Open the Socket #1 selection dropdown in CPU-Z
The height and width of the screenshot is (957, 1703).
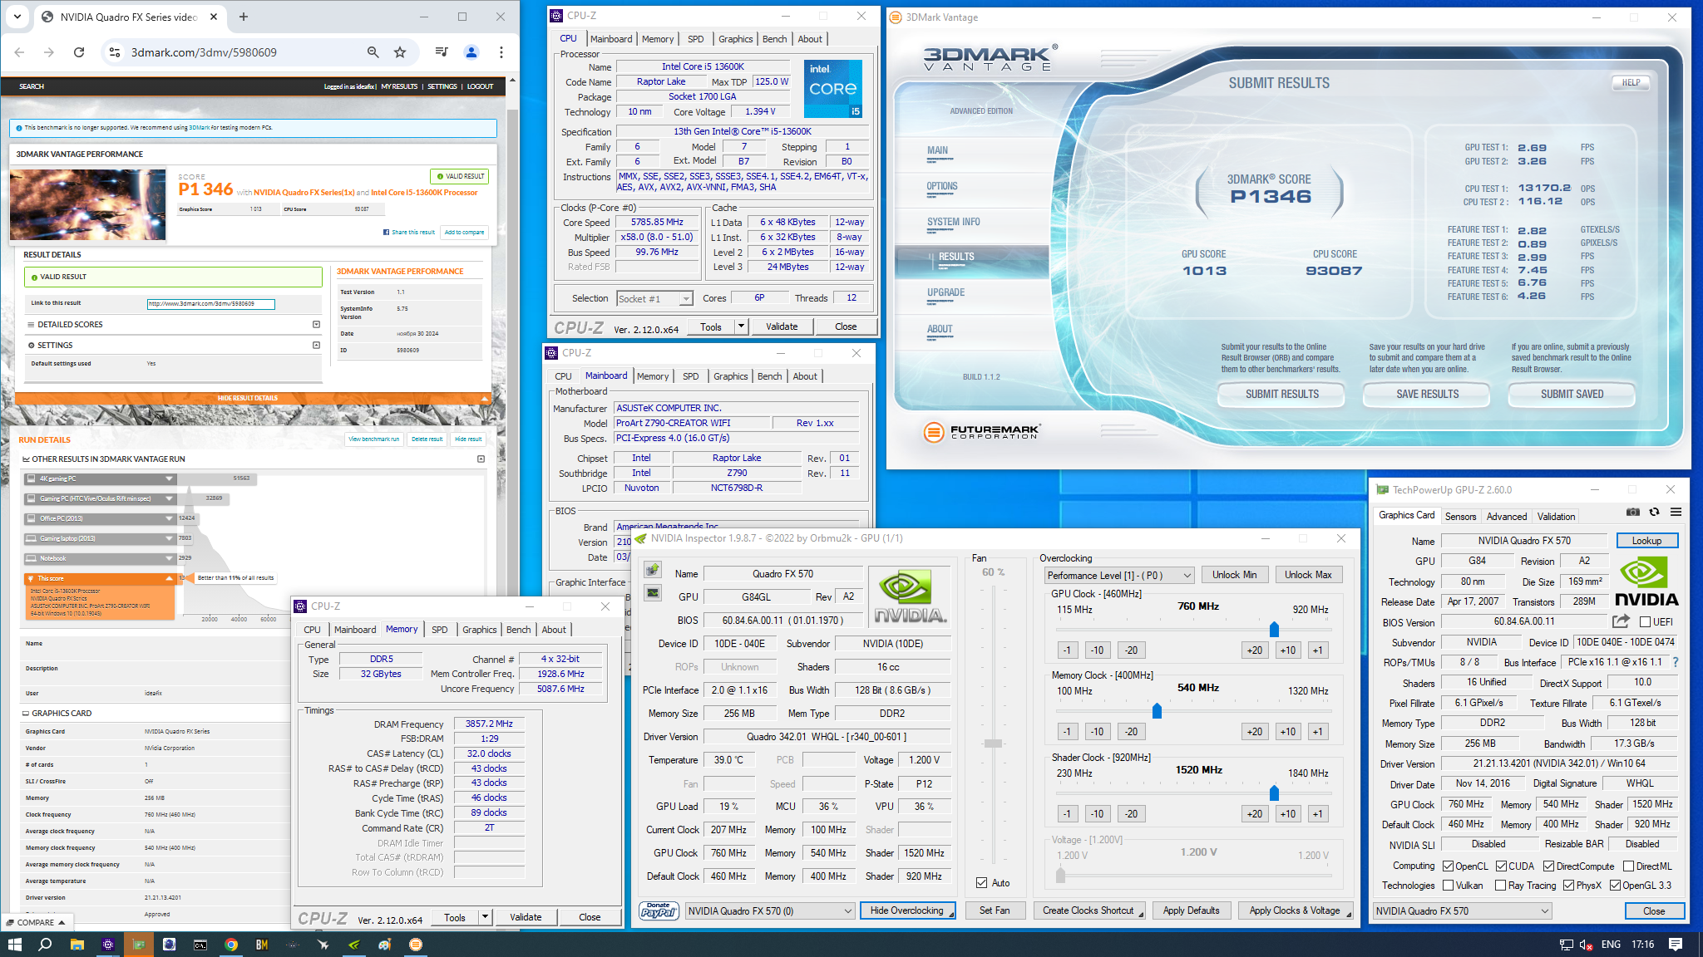(x=654, y=299)
